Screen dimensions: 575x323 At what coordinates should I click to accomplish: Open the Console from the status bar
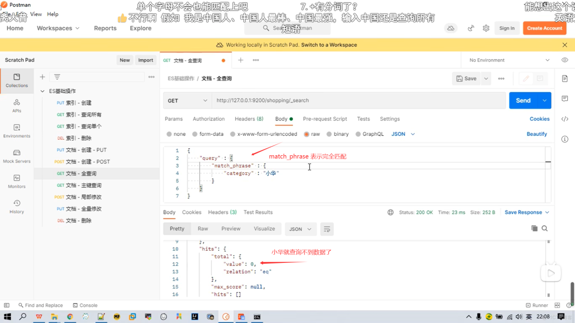(85, 305)
